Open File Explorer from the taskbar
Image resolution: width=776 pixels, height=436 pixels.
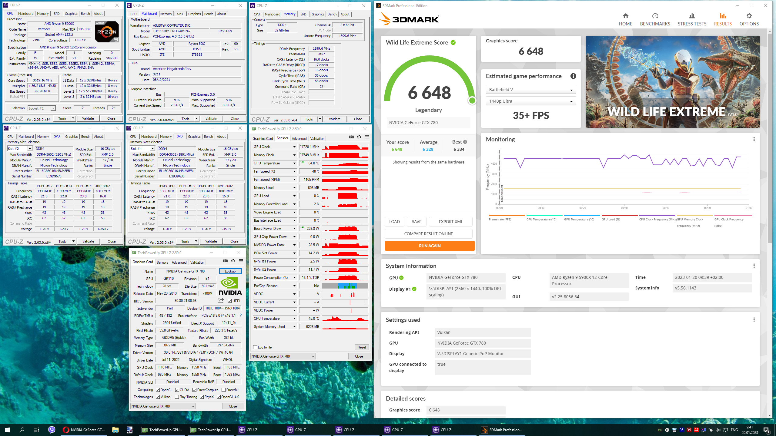point(115,430)
